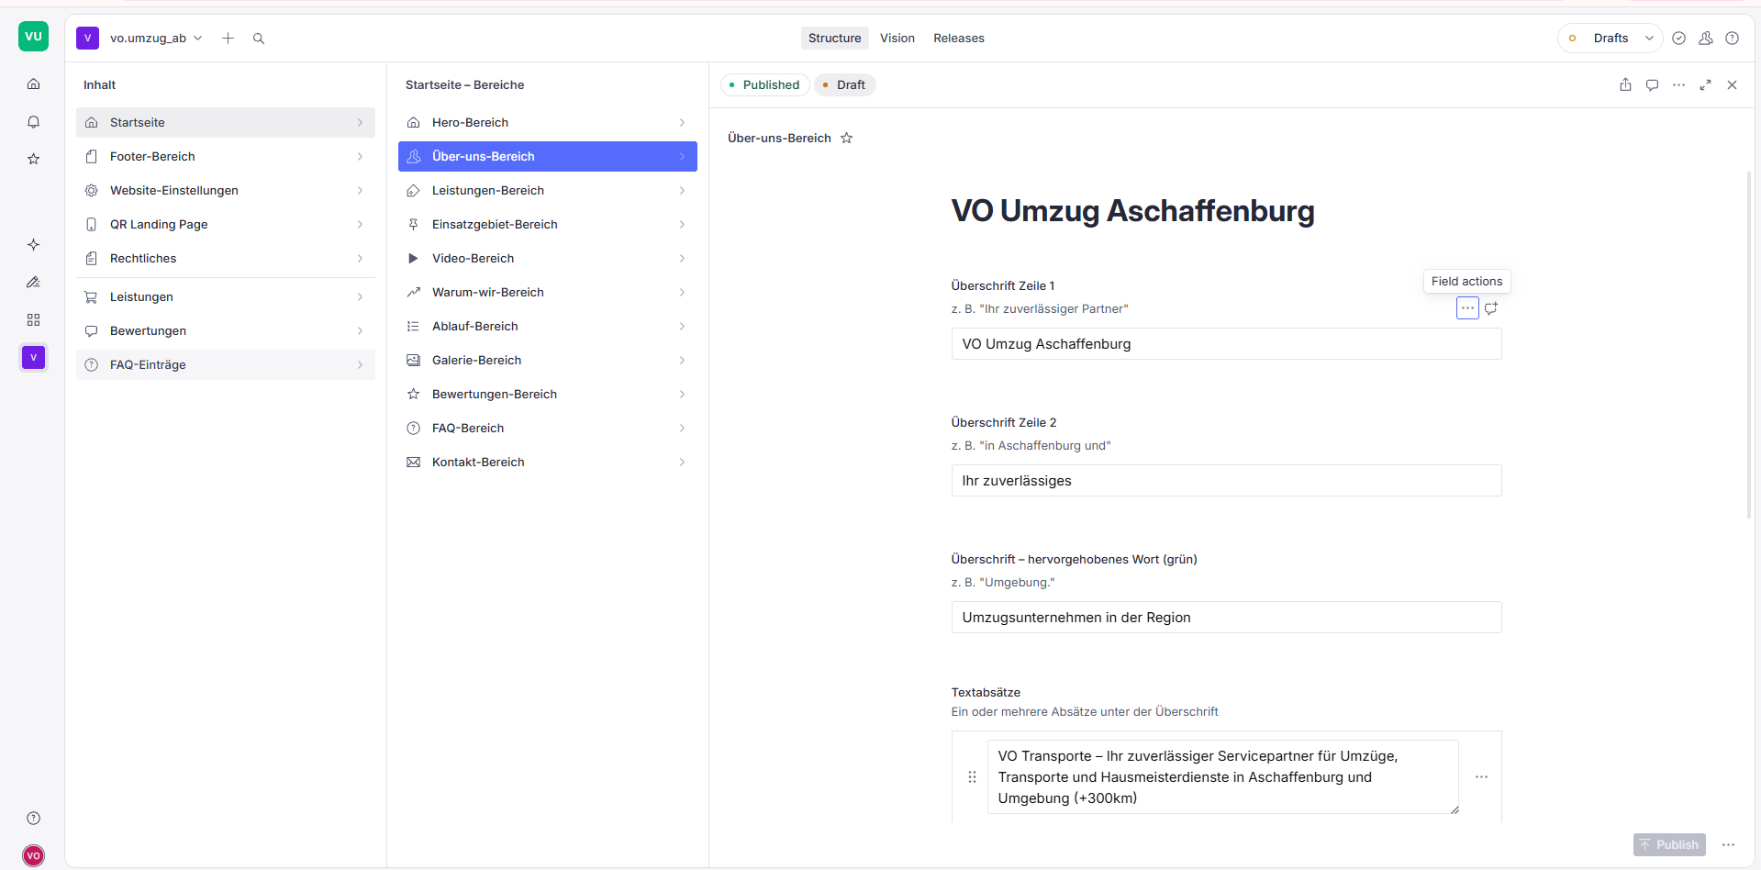Open Video-Bereich item
This screenshot has height=870, width=1761.
[x=548, y=258]
